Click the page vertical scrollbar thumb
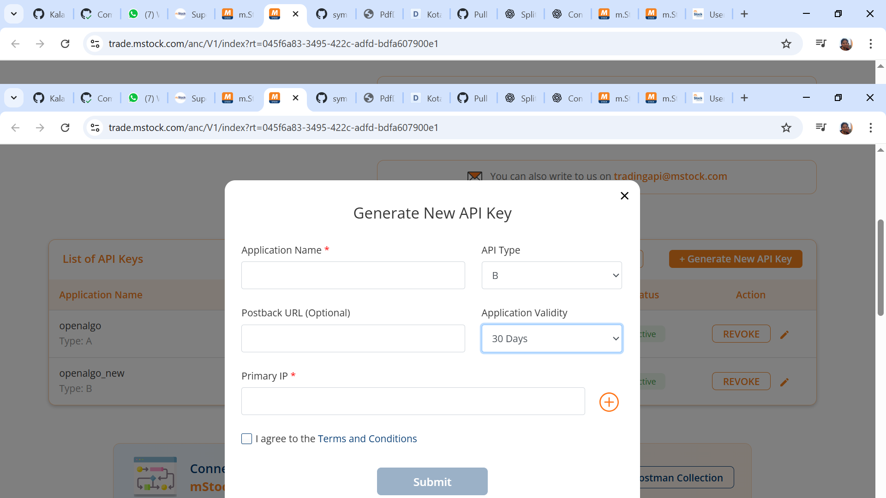 coord(880,267)
